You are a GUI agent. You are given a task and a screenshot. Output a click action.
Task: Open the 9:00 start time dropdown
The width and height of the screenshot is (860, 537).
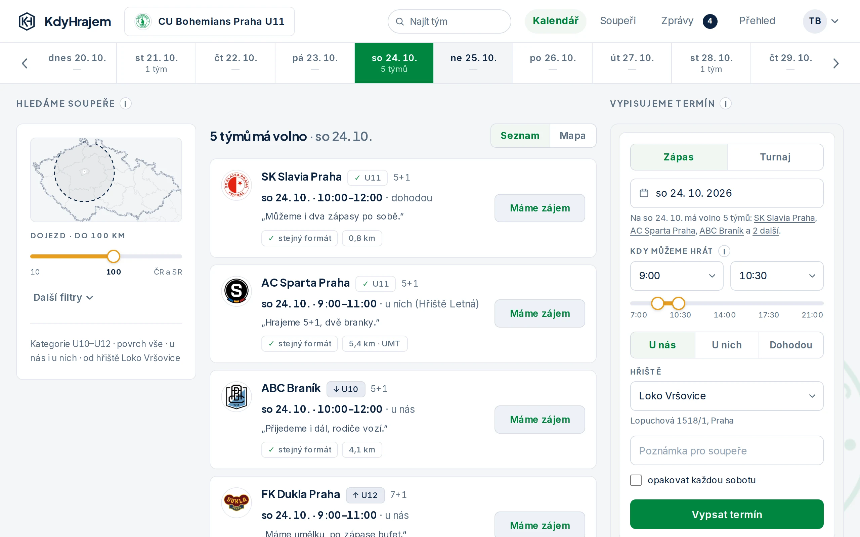click(677, 276)
